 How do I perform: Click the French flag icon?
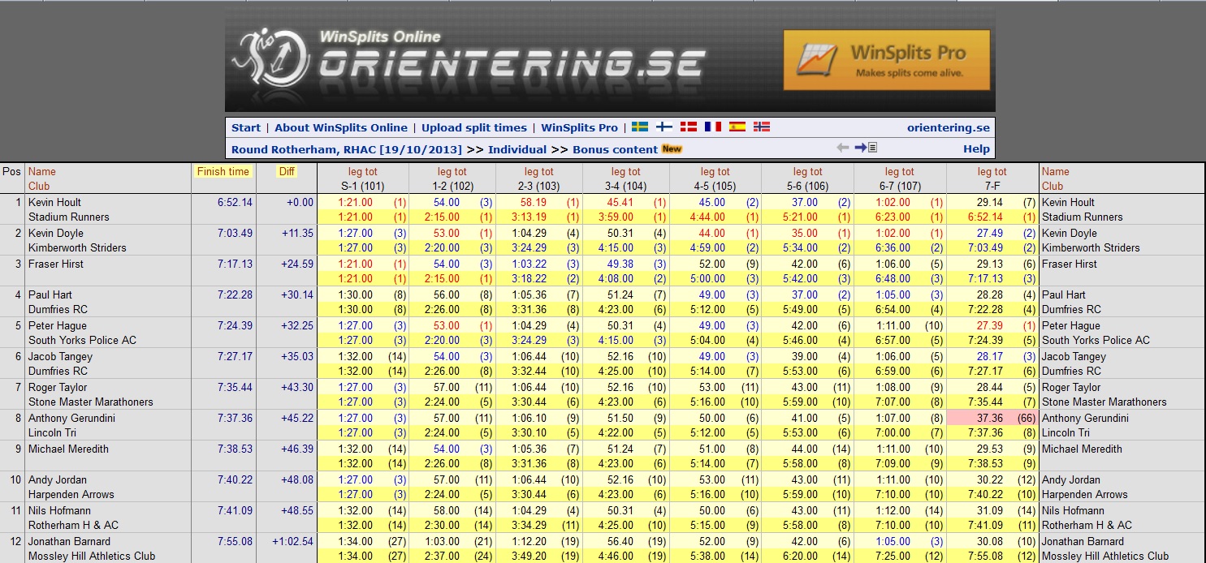pyautogui.click(x=713, y=127)
